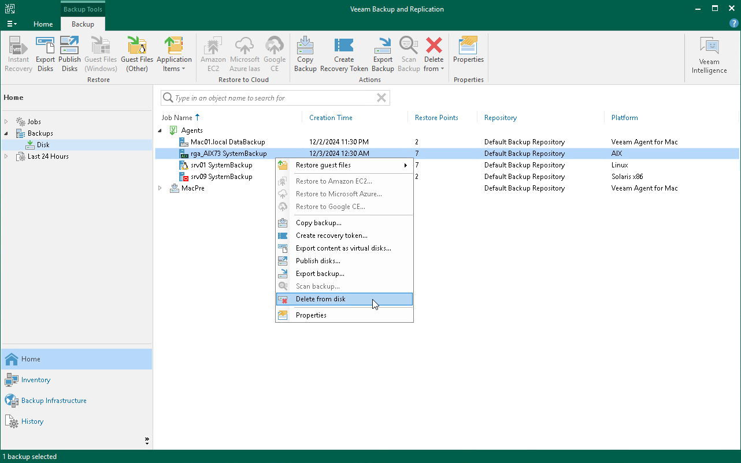This screenshot has width=741, height=463.
Task: Open the main hamburger menu
Action: (x=12, y=24)
